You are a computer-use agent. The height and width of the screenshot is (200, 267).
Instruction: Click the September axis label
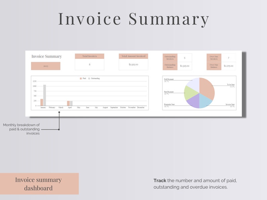pyautogui.click(x=114, y=108)
